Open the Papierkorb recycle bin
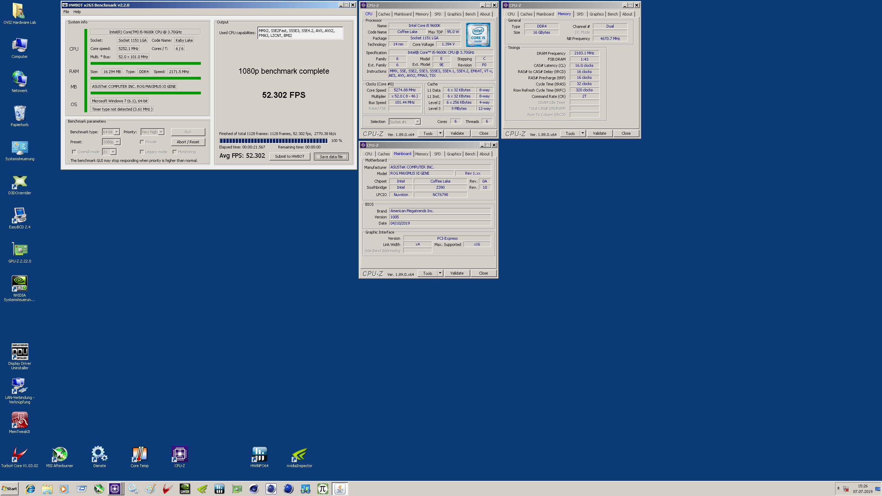This screenshot has height=496, width=882. click(19, 116)
